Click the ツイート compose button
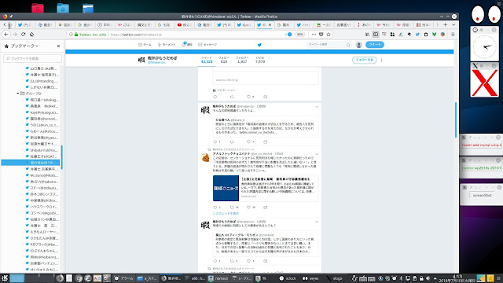 pyautogui.click(x=375, y=45)
